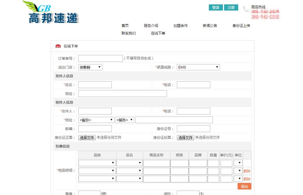303x195 pixels.
Task: Click the phone icon next to 服务热线
Action: point(246,9)
